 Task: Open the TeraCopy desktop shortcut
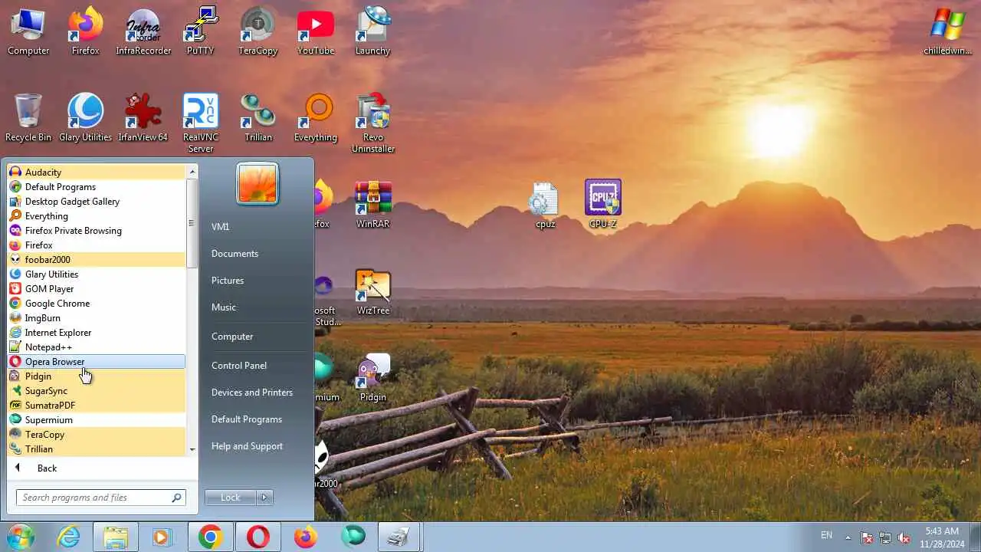[x=258, y=32]
